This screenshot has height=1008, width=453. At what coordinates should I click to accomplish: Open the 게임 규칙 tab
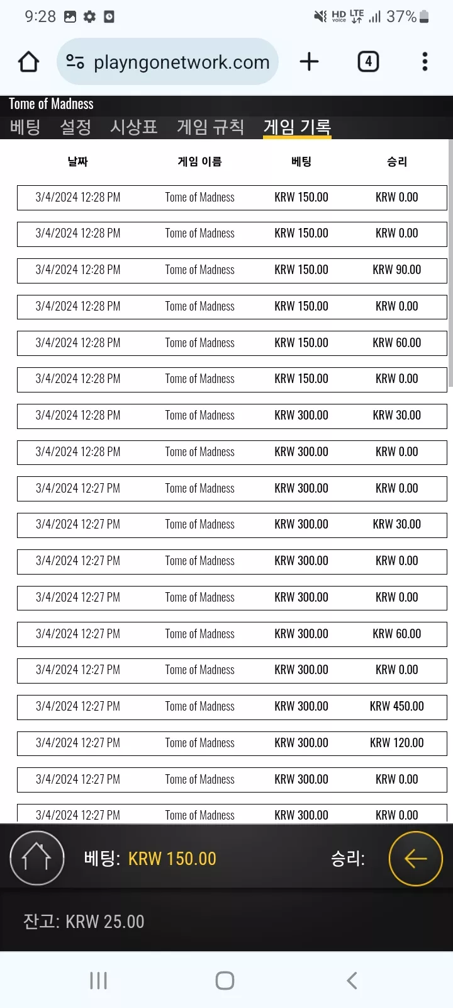[x=210, y=127]
